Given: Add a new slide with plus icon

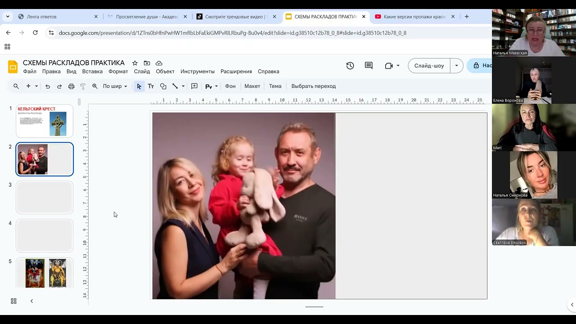Looking at the screenshot, I should [28, 86].
